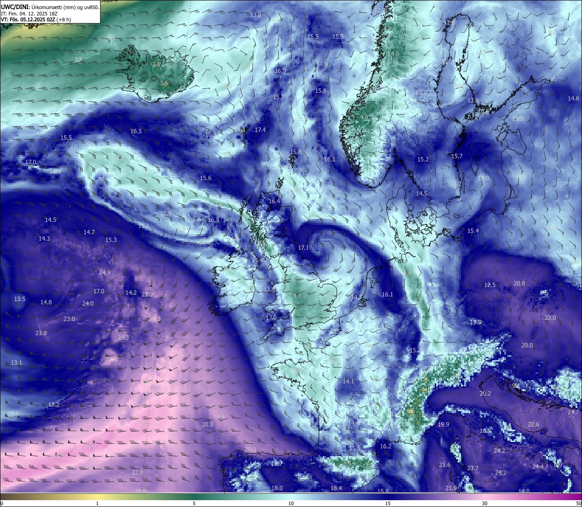This screenshot has height=507, width=582.
Task: Click the value 20.2 on the map
Action: click(485, 394)
